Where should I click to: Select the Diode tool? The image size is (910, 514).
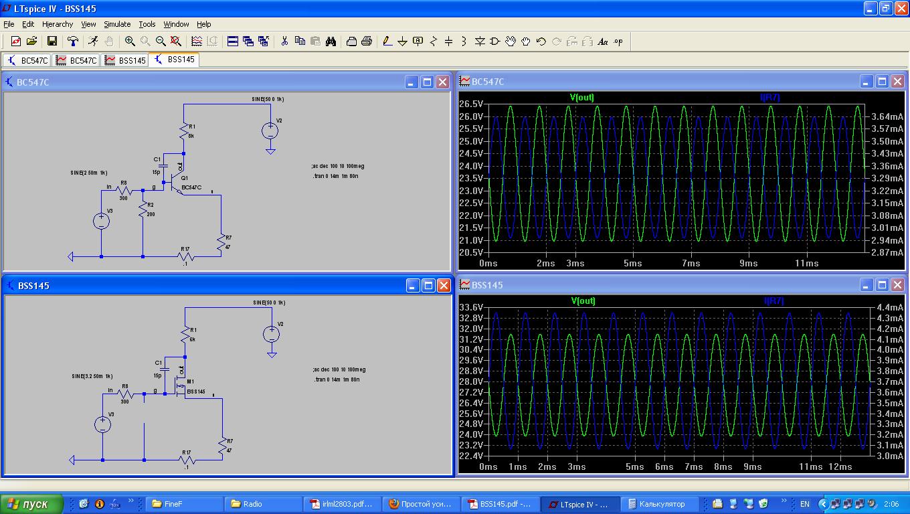(480, 41)
